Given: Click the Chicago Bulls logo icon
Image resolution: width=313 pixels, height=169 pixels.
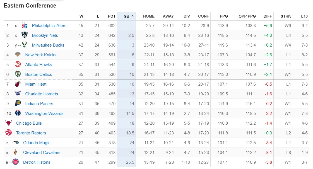Looking at the screenshot, I should 9,123.
